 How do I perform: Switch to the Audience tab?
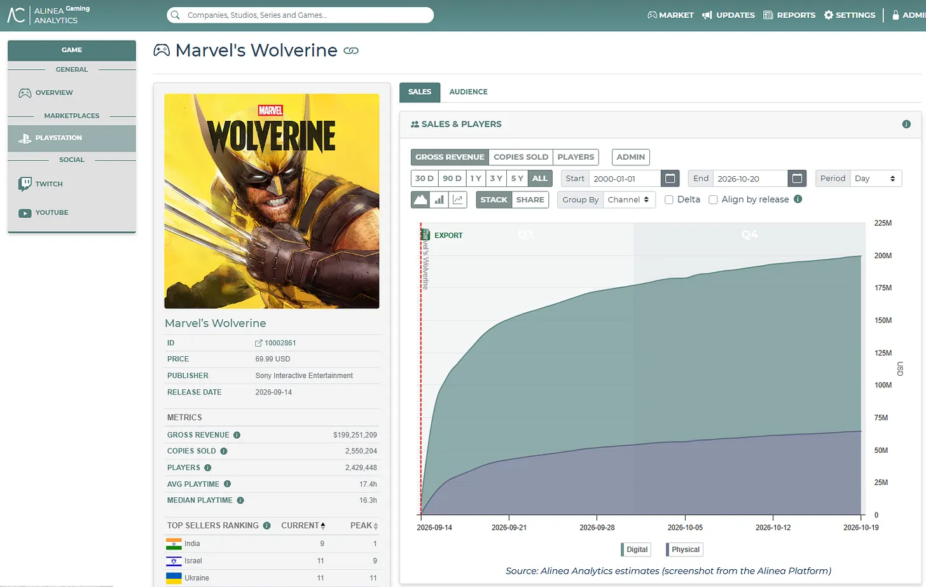[468, 92]
